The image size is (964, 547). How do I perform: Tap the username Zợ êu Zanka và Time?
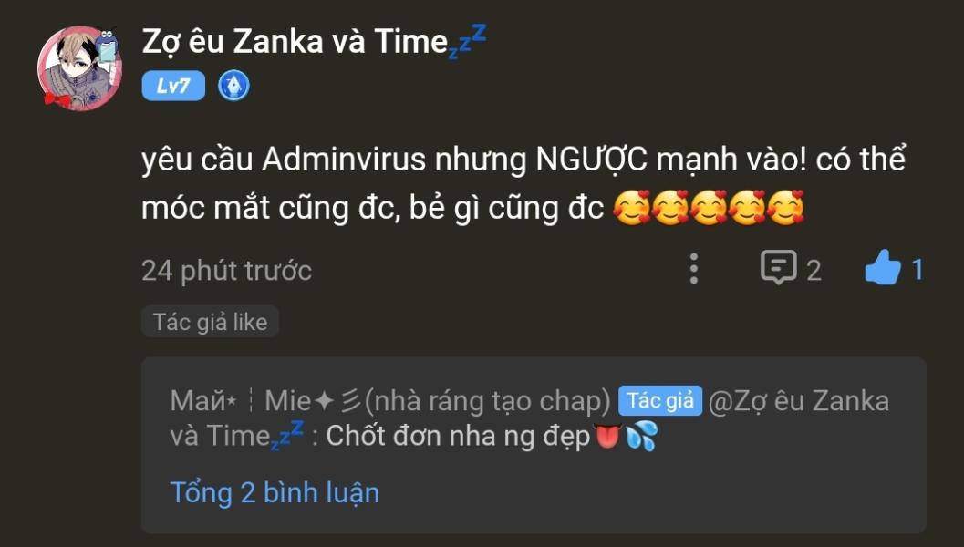click(x=295, y=42)
